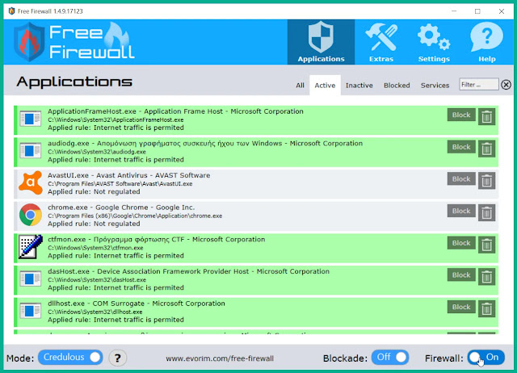517x373 pixels.
Task: Click the C:\Windows\System32\dllhost.exe path
Action: tap(95, 312)
